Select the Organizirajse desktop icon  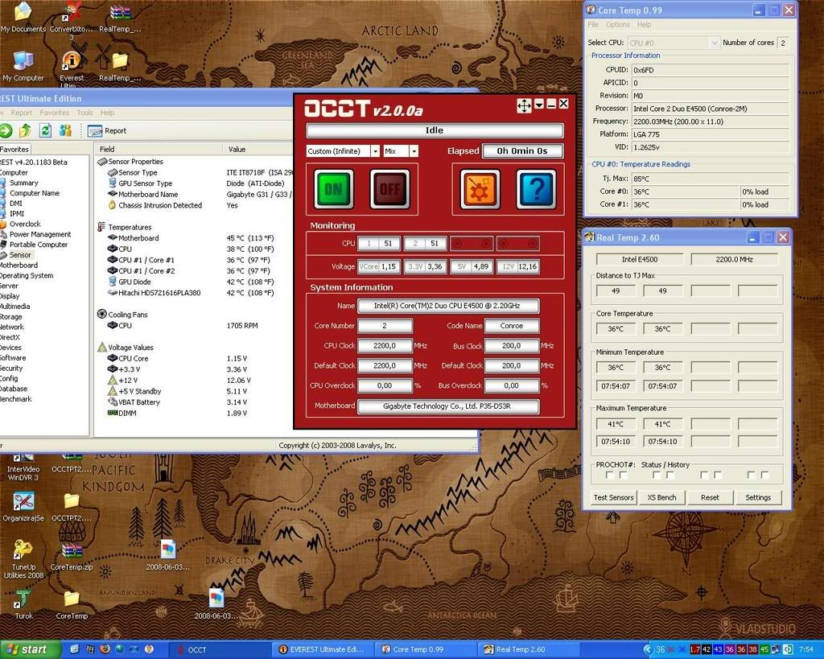(x=23, y=507)
